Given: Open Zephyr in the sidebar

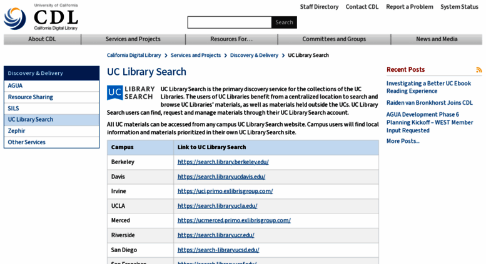Looking at the screenshot, I should (51, 131).
